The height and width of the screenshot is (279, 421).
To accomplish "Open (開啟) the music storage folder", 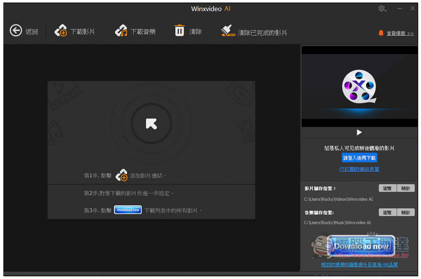I will (x=406, y=213).
